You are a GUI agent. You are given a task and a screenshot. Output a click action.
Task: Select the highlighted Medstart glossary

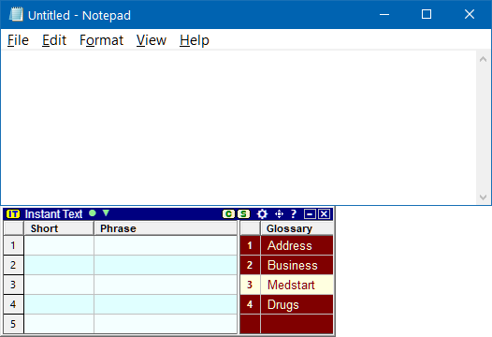(297, 285)
